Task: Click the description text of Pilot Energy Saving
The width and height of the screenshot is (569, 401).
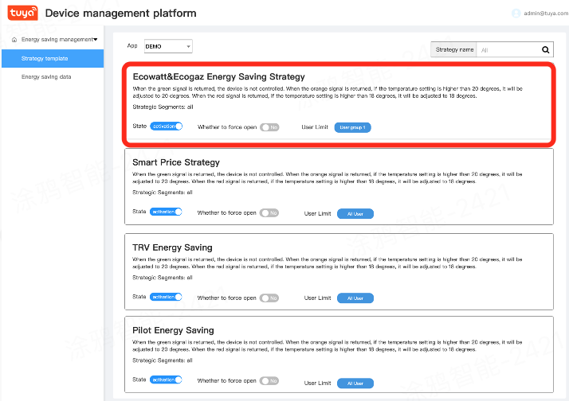Action: click(x=328, y=346)
